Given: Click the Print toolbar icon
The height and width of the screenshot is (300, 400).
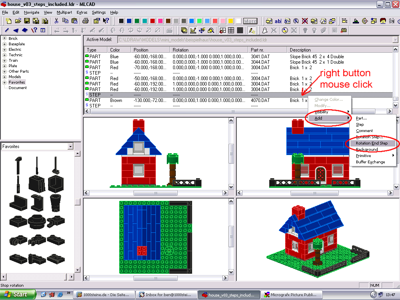Looking at the screenshot, I should coord(86,21).
